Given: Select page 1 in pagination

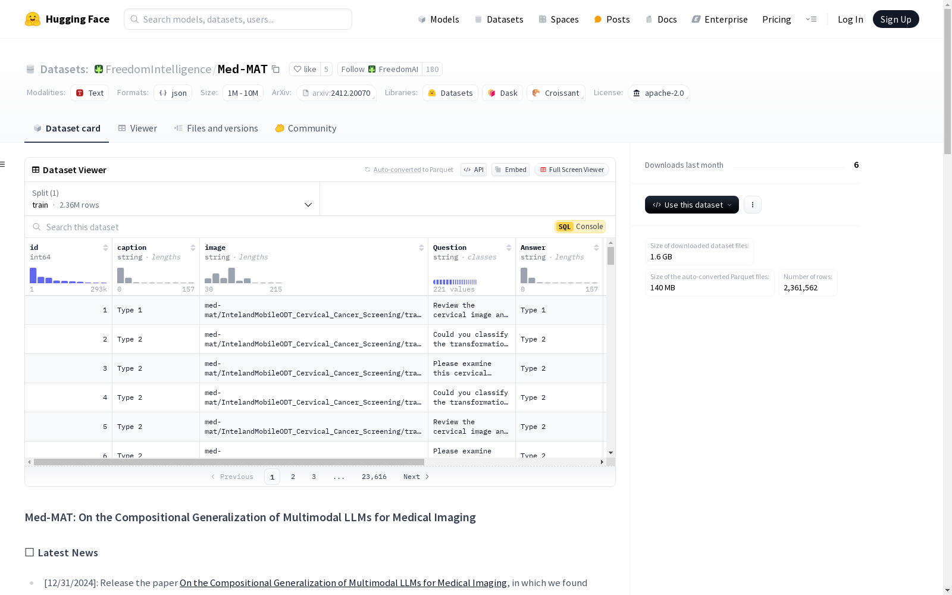Looking at the screenshot, I should [272, 477].
